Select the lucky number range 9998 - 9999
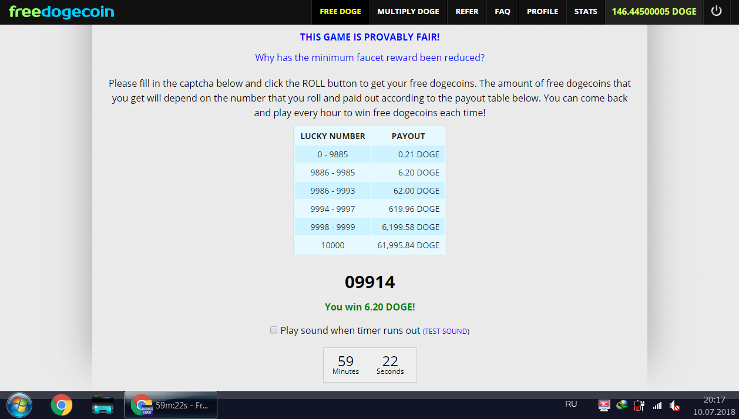 coord(332,227)
